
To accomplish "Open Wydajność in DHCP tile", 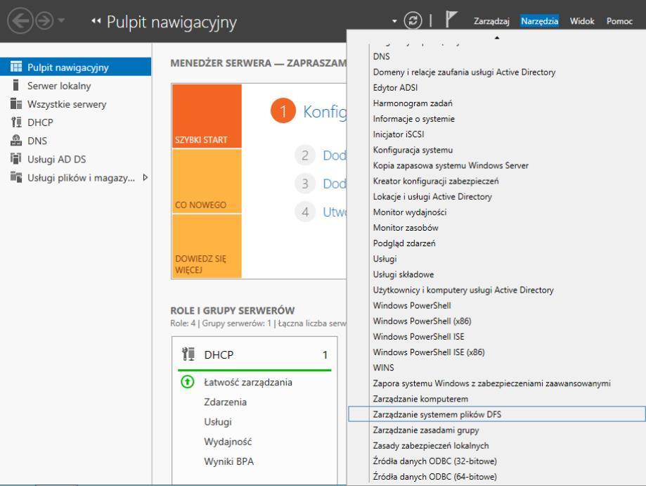I will [228, 442].
